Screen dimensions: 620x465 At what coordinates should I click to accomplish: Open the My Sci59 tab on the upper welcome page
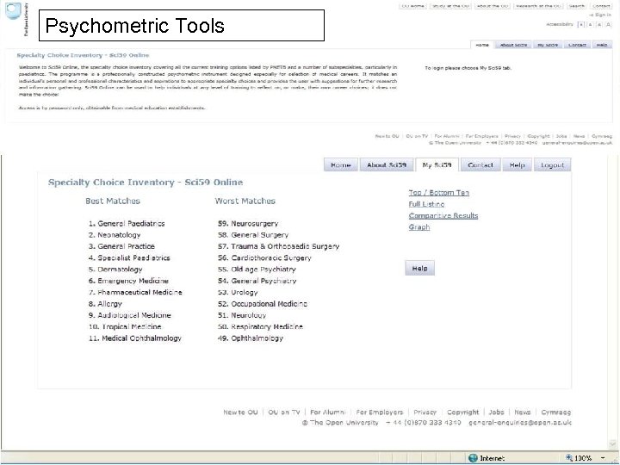[548, 45]
